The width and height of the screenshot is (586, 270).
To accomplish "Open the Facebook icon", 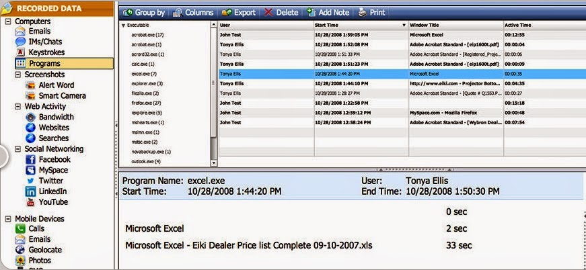I will pos(31,160).
